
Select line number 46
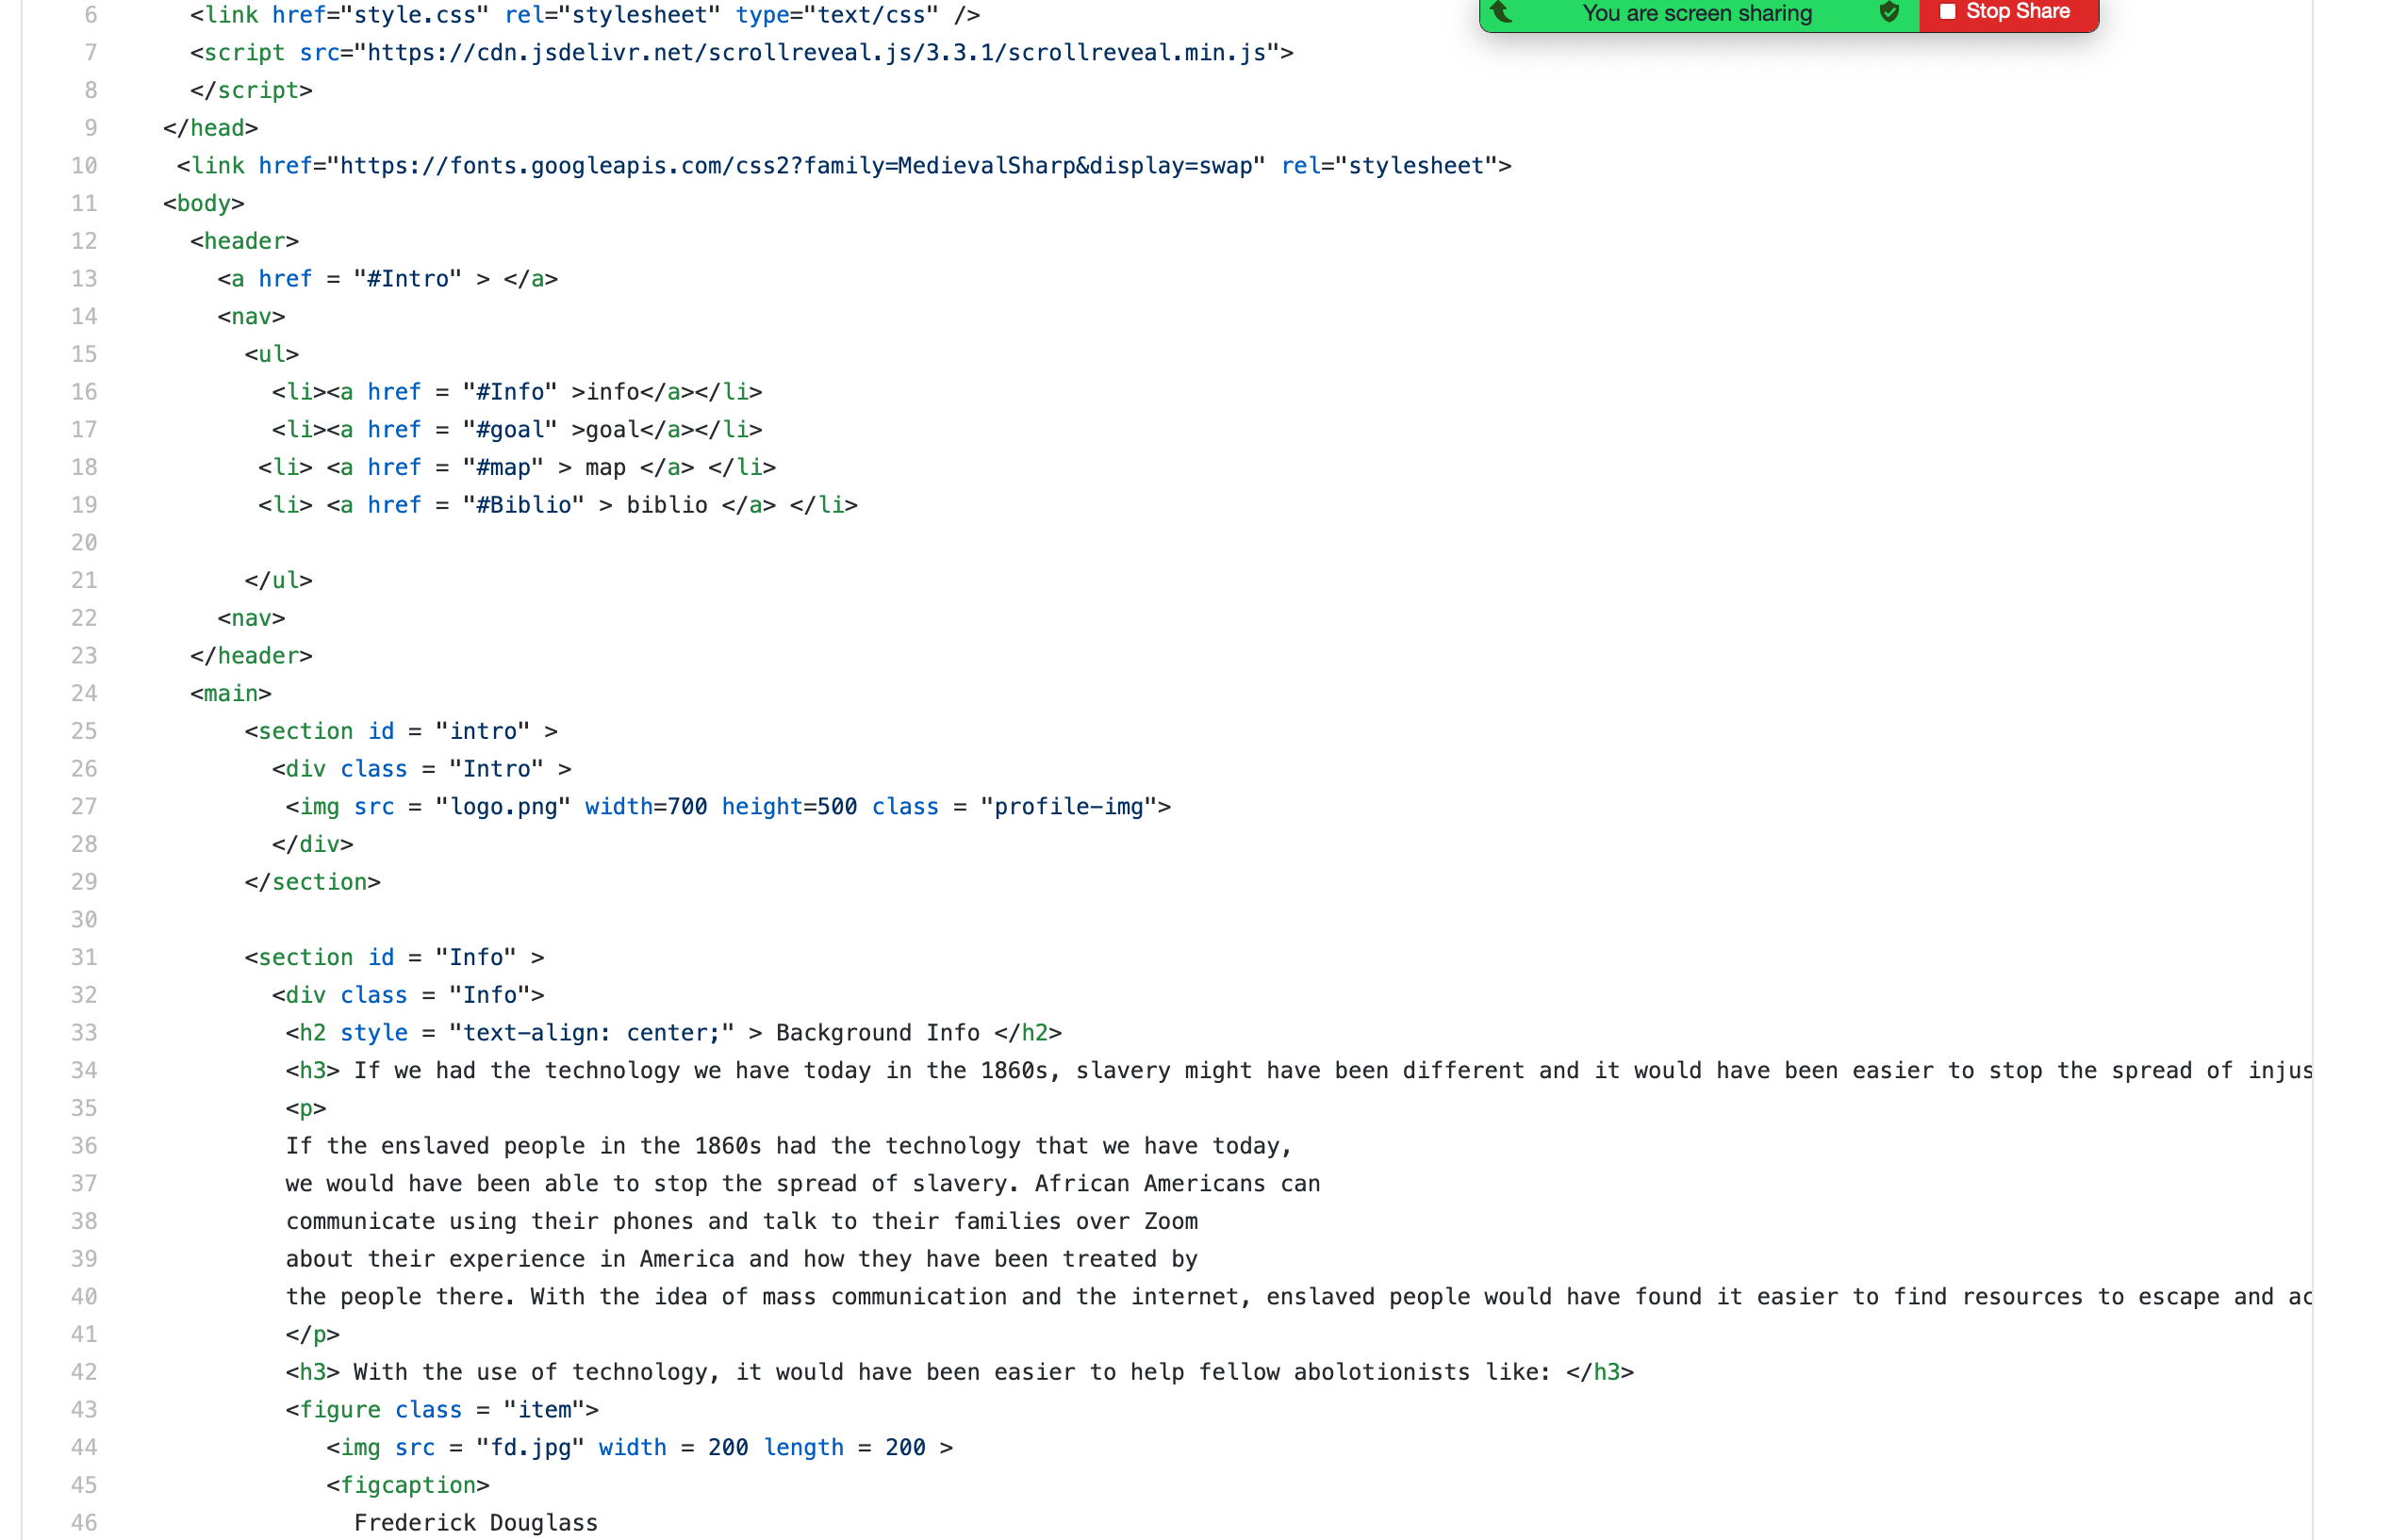(84, 1523)
